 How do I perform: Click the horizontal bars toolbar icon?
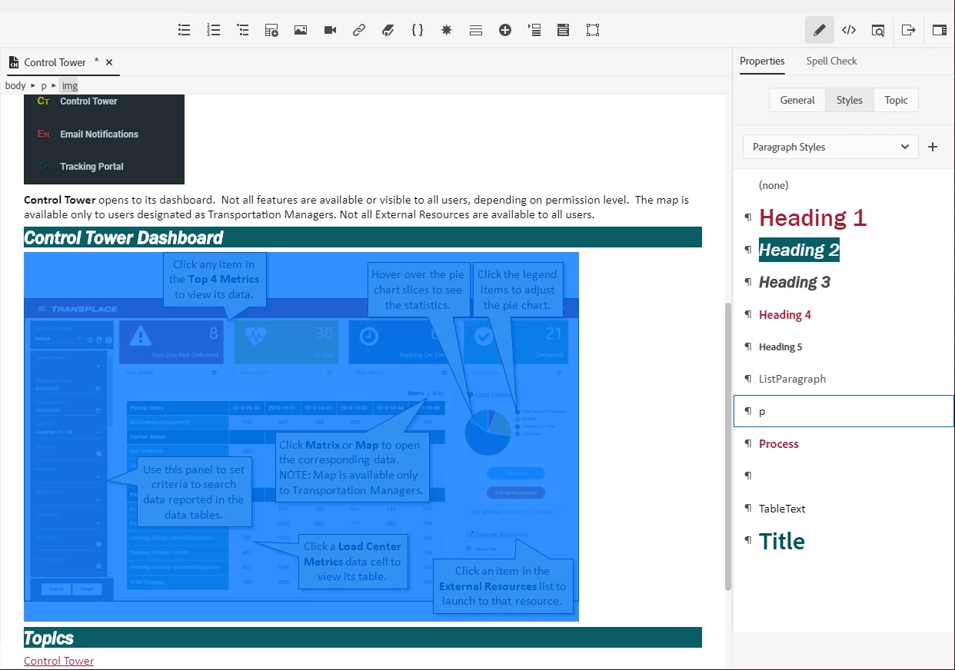click(x=476, y=30)
